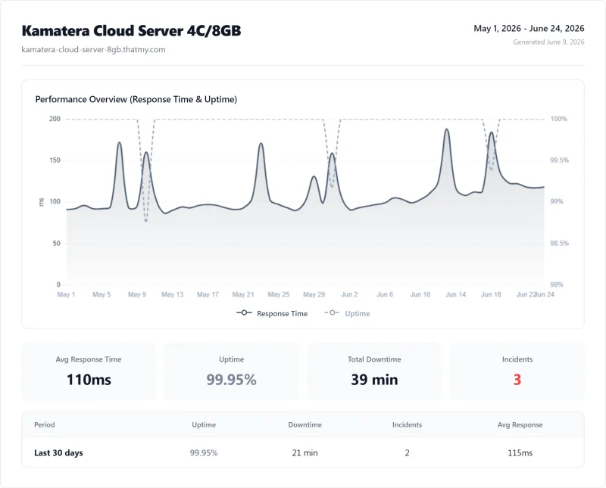Viewport: 606px width, 488px height.
Task: Click the incidents value 2 in table row
Action: (x=407, y=453)
